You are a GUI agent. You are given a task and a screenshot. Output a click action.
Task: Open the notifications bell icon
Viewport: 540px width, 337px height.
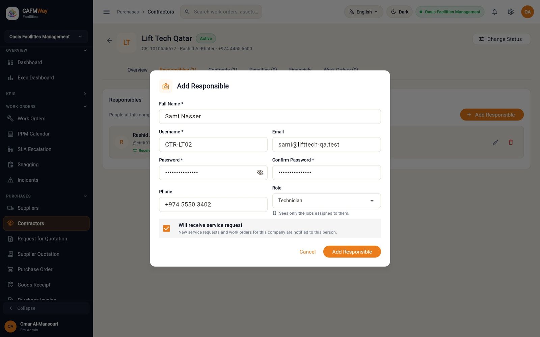click(x=494, y=12)
